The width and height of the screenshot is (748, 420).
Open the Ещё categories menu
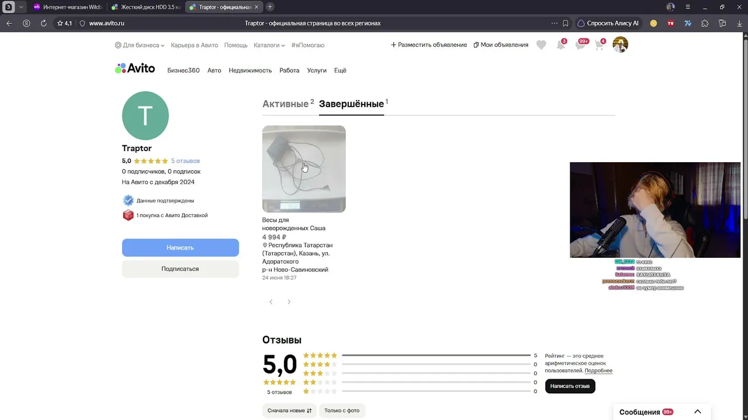(x=340, y=71)
